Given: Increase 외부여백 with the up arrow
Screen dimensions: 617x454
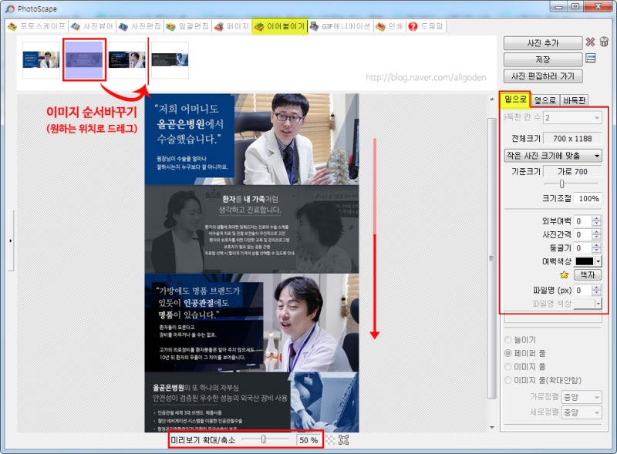Looking at the screenshot, I should pos(596,219).
